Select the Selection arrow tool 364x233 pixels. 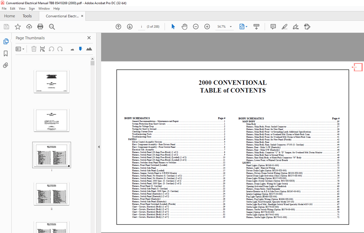click(173, 26)
